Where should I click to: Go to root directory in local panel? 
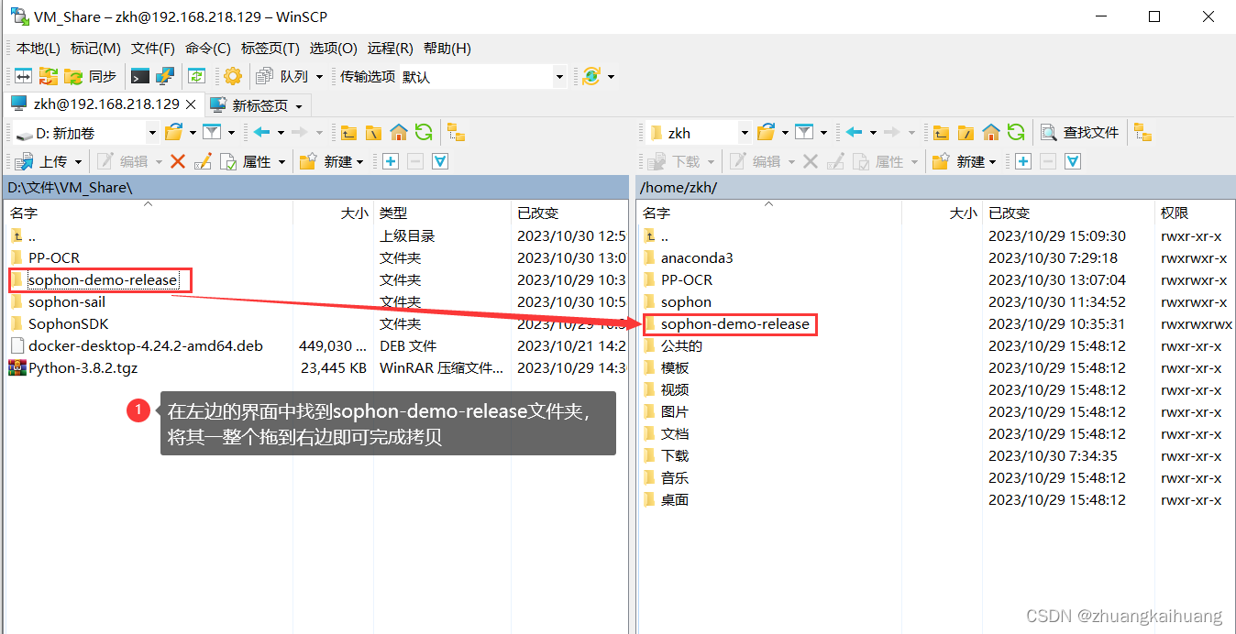tap(373, 133)
